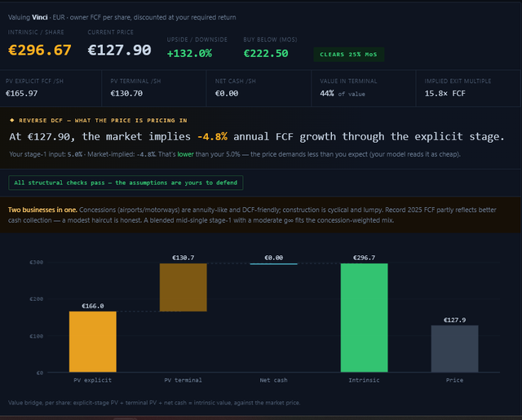Screen dimensions: 522x420
Task: Click the green Intrinsic bar
Action: tap(365, 318)
